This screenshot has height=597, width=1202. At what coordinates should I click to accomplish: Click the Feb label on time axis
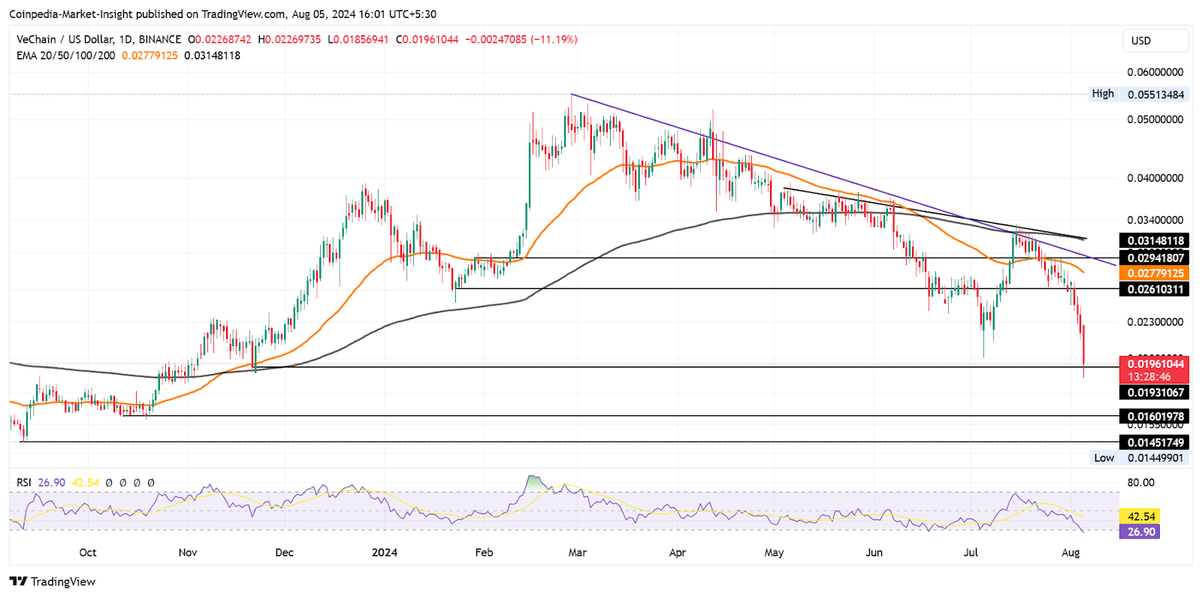(485, 553)
